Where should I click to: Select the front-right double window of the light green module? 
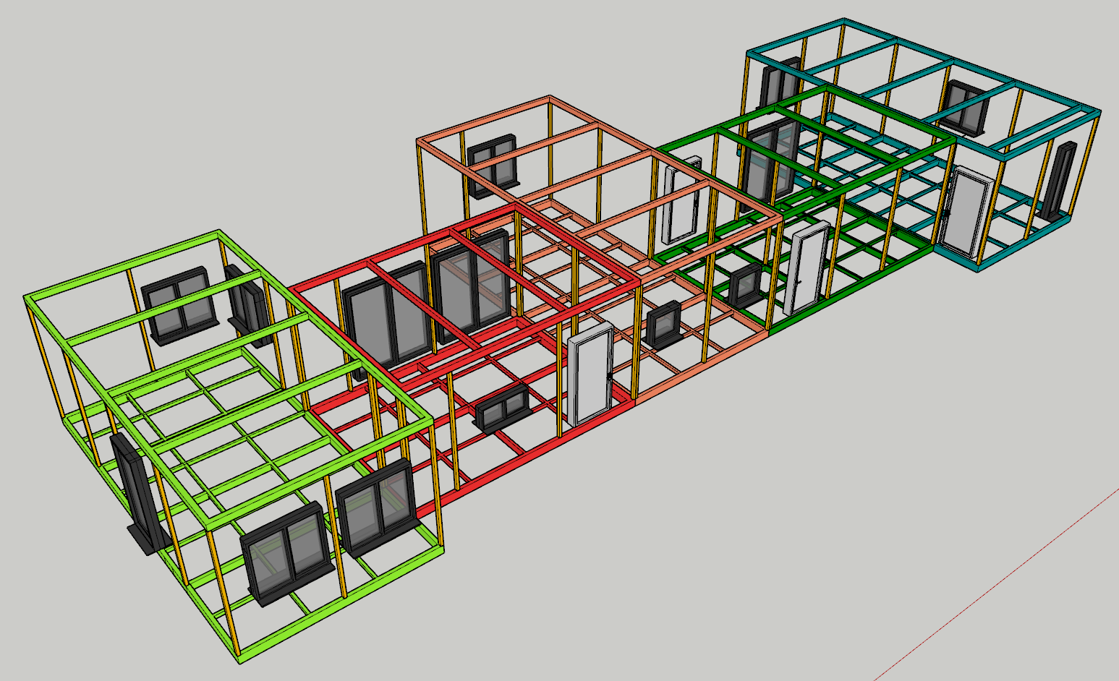click(x=375, y=506)
